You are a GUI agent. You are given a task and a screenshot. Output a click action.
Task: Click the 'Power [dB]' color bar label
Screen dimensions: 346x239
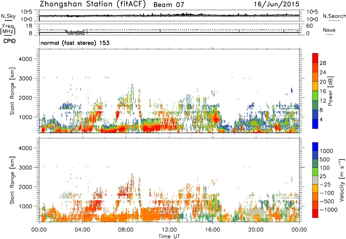tap(330, 91)
